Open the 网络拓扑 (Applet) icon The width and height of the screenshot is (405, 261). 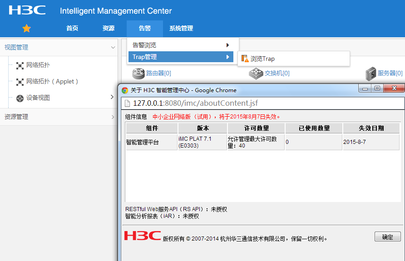[x=20, y=82]
